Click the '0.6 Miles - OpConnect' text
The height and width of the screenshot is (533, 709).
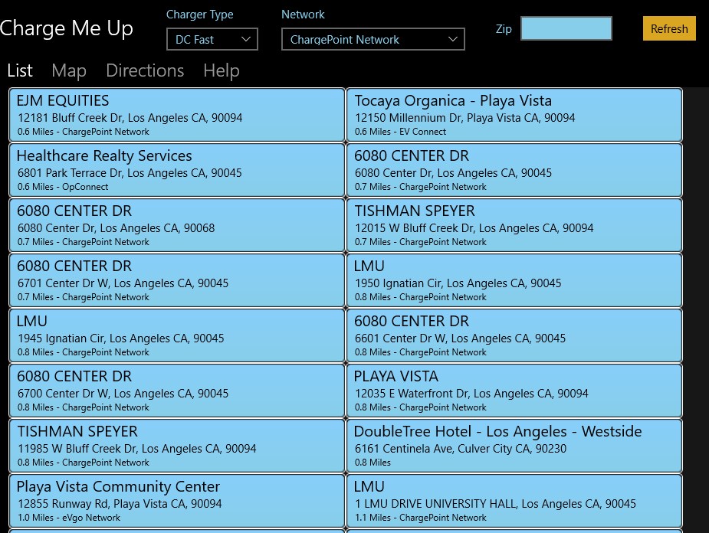point(63,187)
